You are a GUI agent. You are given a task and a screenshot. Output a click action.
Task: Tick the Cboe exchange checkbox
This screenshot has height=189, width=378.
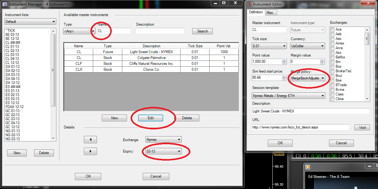(x=332, y=99)
